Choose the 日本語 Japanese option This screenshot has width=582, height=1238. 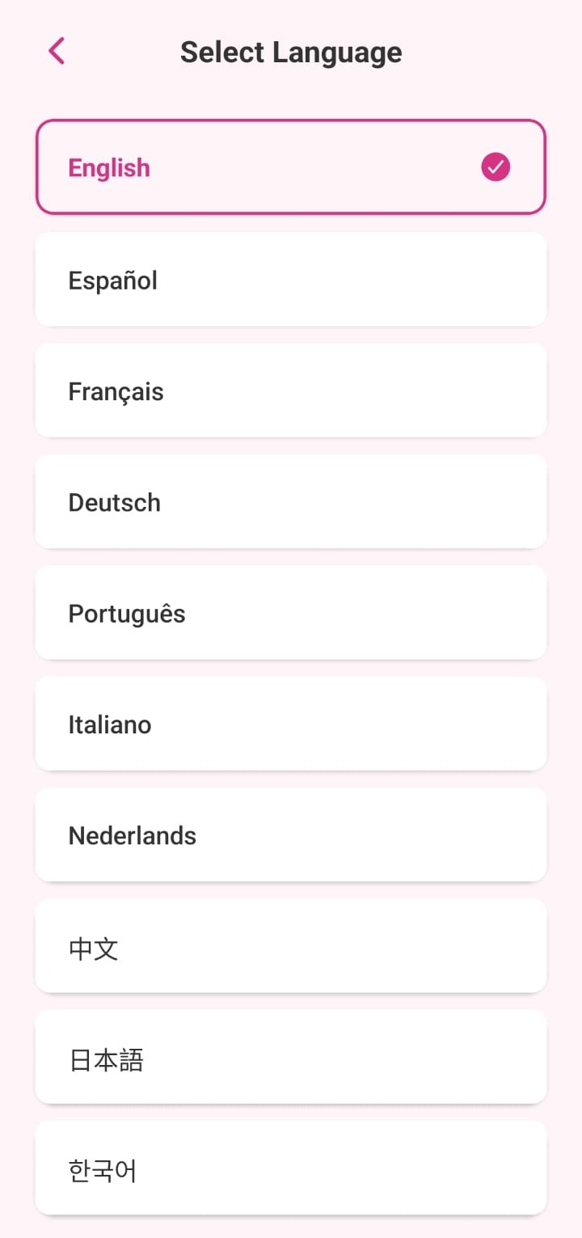[x=291, y=1057]
